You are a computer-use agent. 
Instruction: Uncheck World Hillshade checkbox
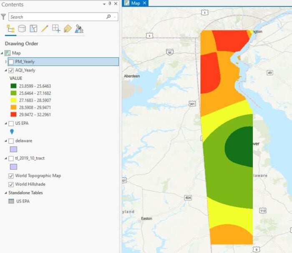pyautogui.click(x=11, y=185)
